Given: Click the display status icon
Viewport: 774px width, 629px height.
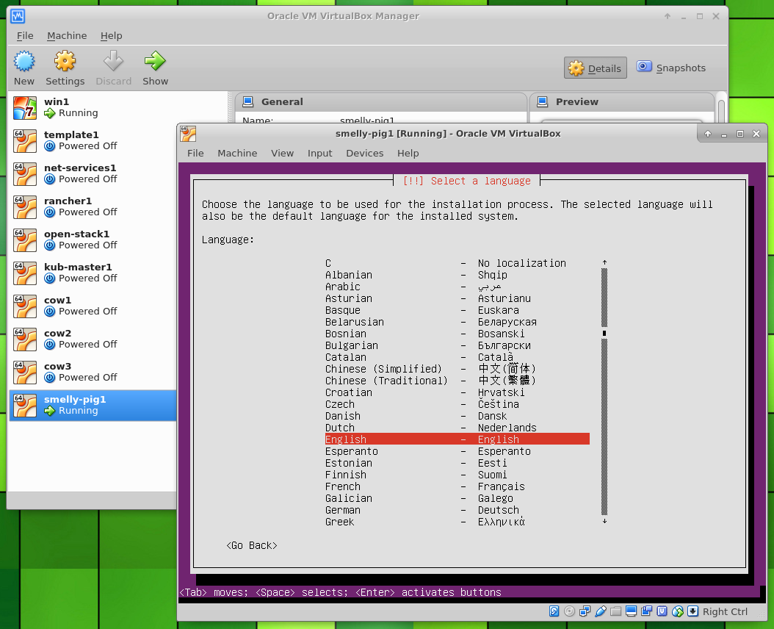Looking at the screenshot, I should [x=631, y=611].
